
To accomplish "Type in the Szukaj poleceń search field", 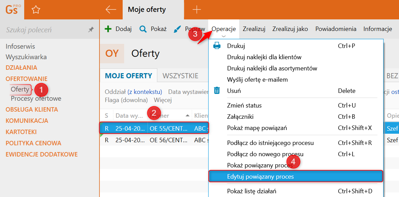I will tap(44, 30).
